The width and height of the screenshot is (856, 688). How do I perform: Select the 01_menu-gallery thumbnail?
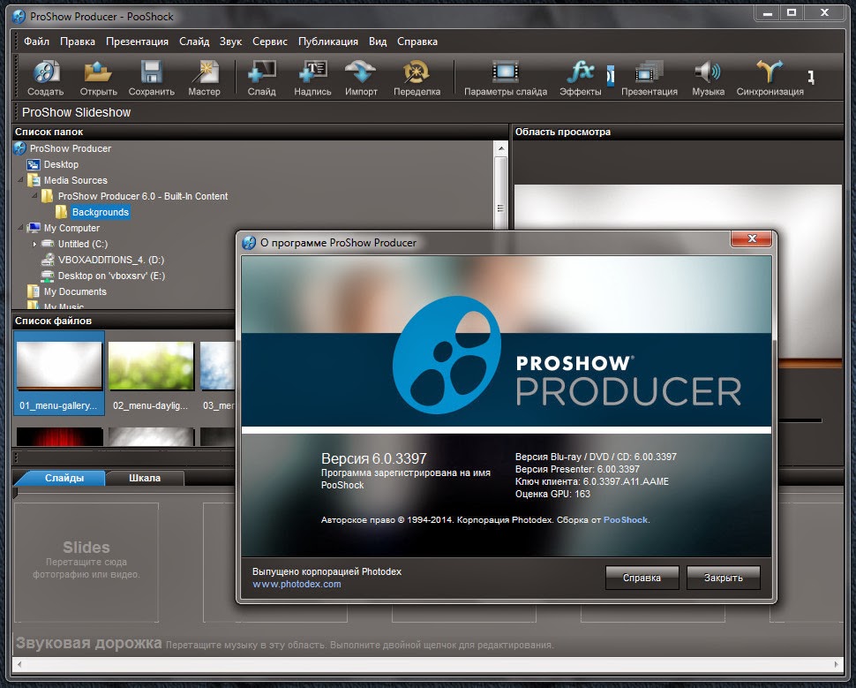tap(59, 374)
